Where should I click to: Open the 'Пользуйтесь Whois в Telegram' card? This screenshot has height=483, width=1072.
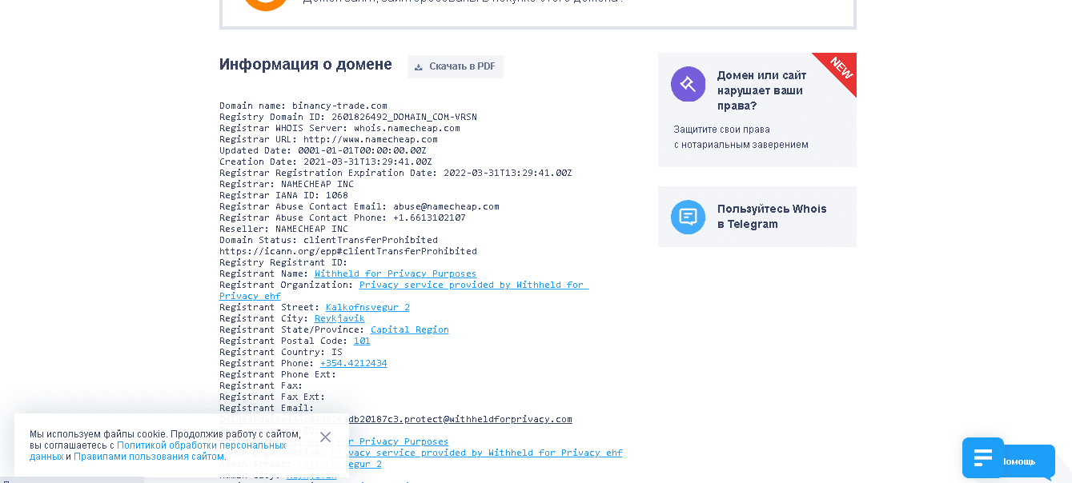coord(771,217)
